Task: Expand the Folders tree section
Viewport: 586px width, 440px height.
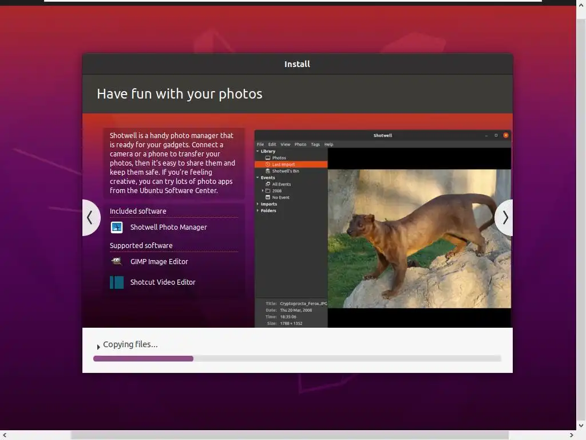Action: coord(258,211)
